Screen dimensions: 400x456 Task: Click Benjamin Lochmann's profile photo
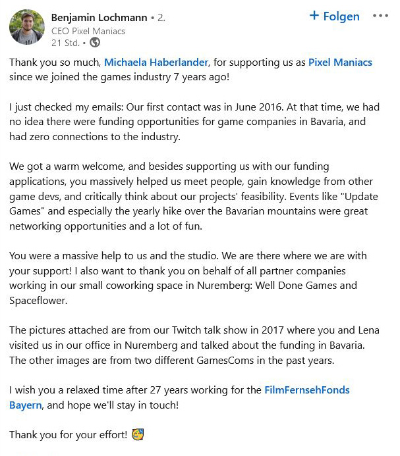27,27
